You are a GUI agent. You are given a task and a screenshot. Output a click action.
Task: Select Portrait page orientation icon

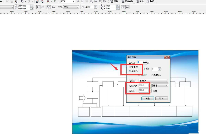click(x=38, y=7)
